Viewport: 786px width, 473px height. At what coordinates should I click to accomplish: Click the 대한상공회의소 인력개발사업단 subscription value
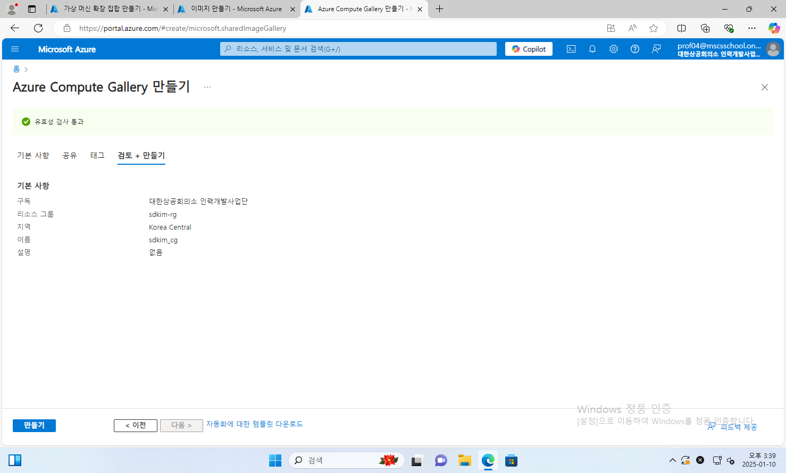[x=198, y=201]
